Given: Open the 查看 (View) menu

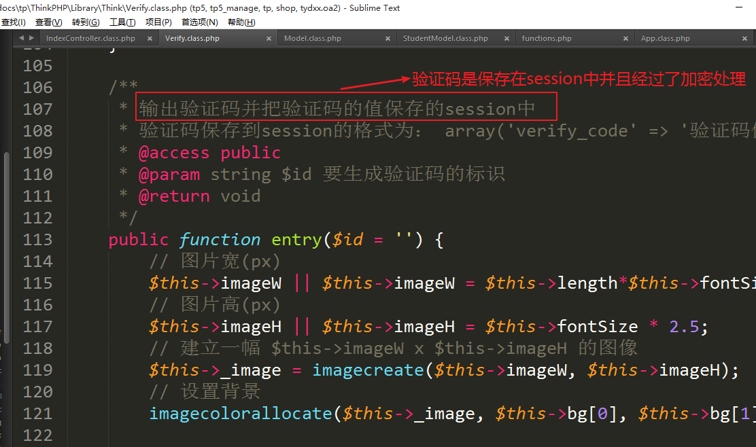Looking at the screenshot, I should 48,22.
